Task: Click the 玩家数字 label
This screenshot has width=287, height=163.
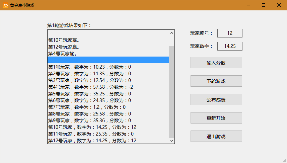Action: [201, 46]
